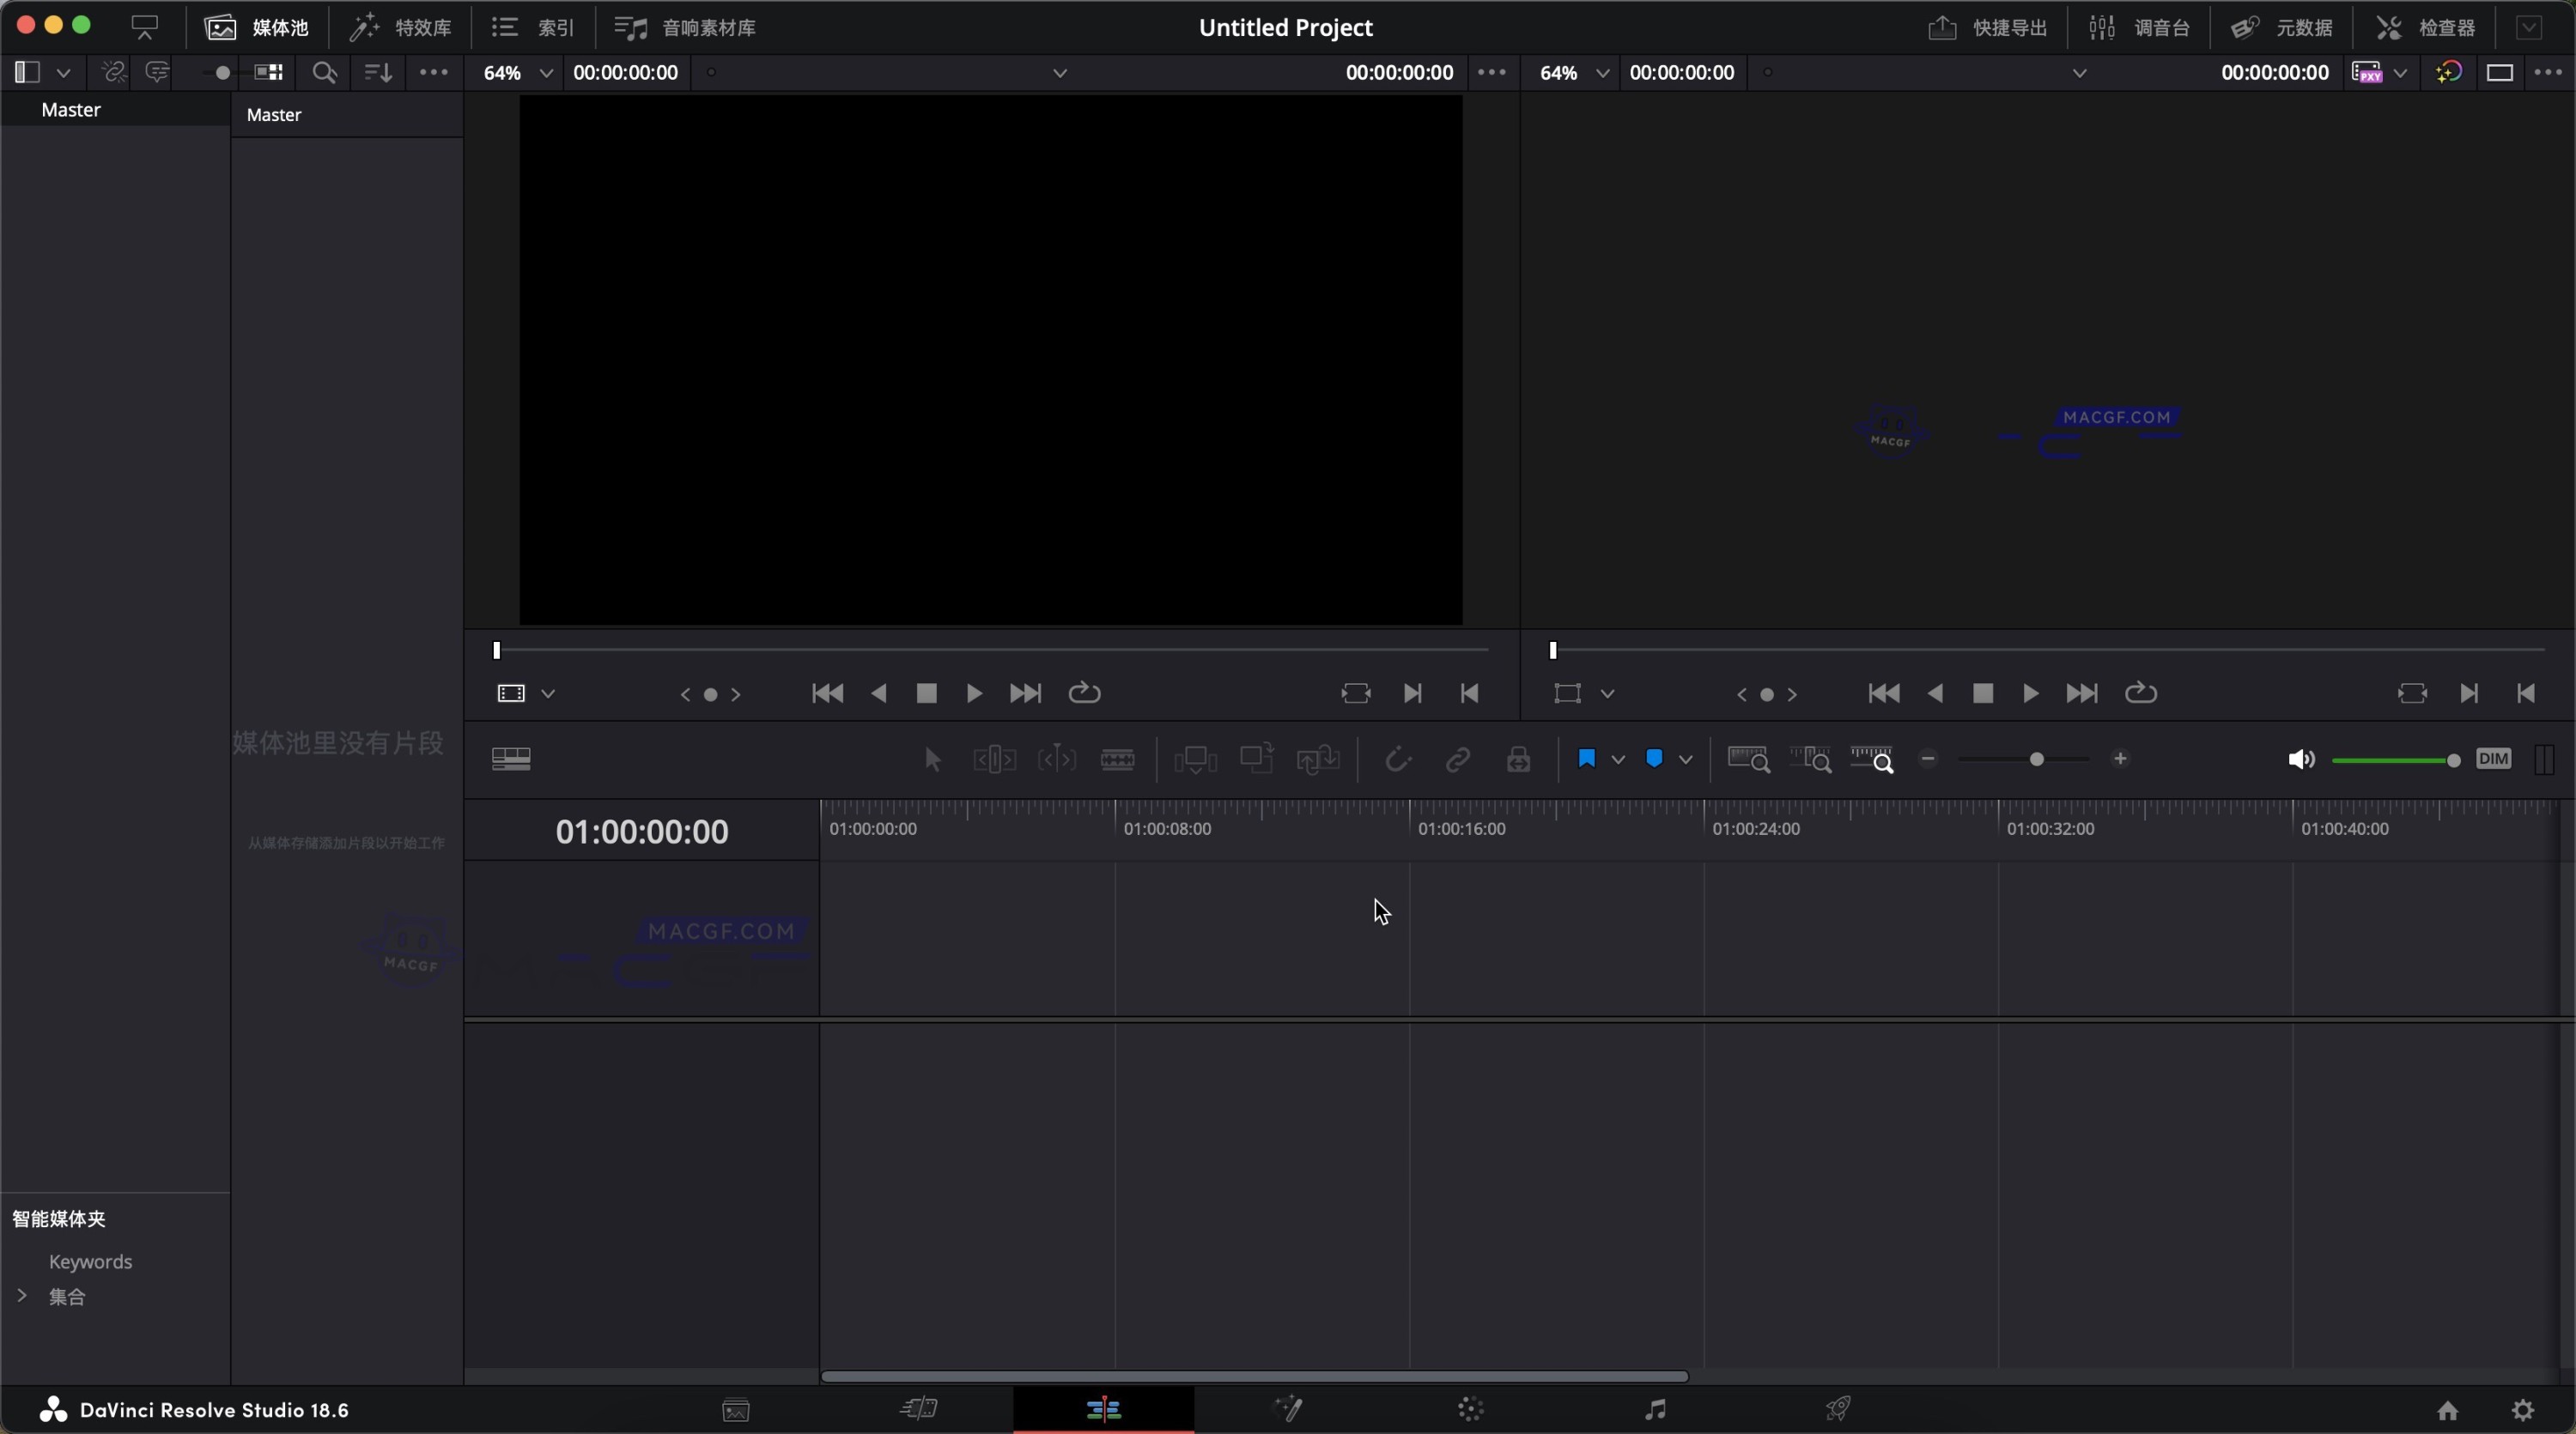Click the 快捷导出 export button
Viewport: 2576px width, 1434px height.
coord(1990,27)
